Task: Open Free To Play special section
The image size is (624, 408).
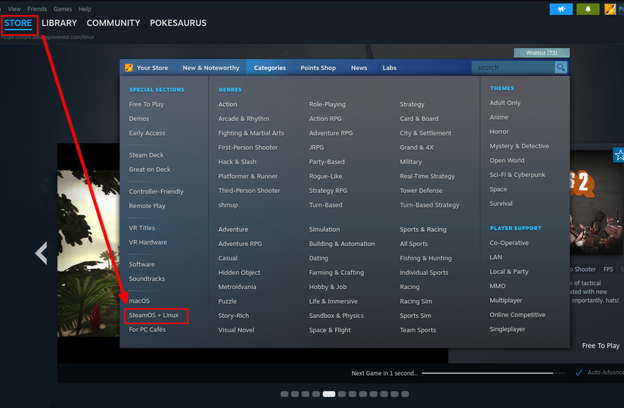Action: coord(146,104)
